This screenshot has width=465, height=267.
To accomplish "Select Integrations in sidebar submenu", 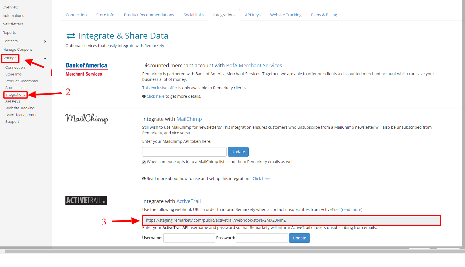I will [15, 95].
